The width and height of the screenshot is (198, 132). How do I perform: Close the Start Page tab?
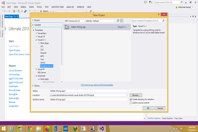coord(17,16)
